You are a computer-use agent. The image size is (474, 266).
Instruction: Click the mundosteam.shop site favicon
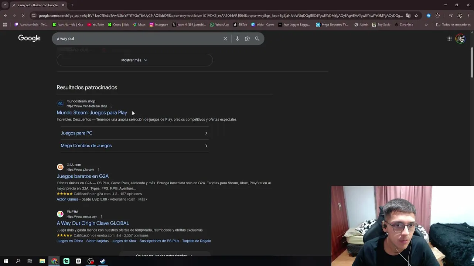(x=60, y=103)
